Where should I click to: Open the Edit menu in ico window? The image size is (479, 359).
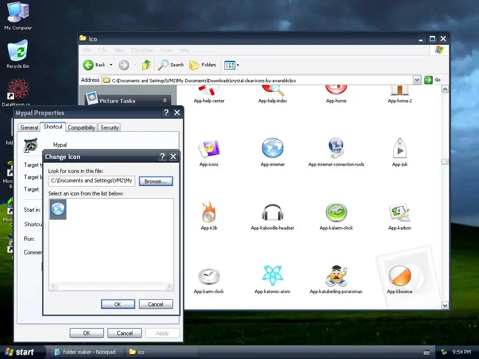pyautogui.click(x=102, y=50)
